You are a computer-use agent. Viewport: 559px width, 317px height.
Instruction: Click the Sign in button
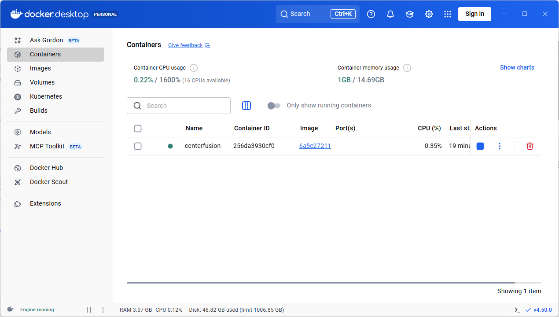pyautogui.click(x=474, y=14)
